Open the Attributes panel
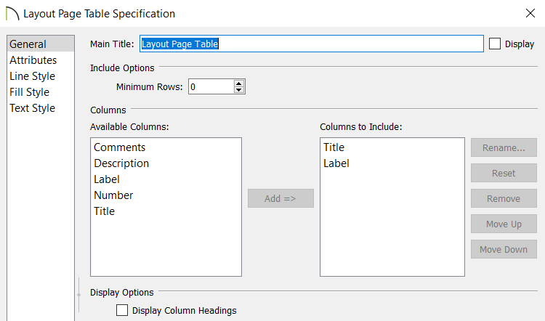This screenshot has height=321, width=545. click(33, 60)
